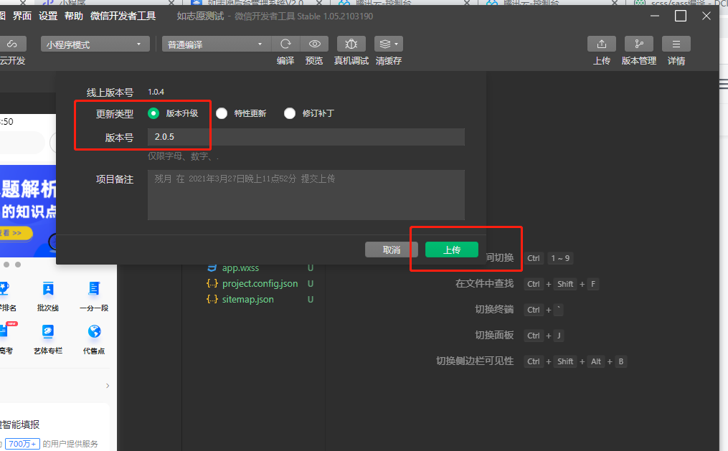Open 真机调试 bug icon
Viewport: 728px width, 451px height.
pos(351,44)
